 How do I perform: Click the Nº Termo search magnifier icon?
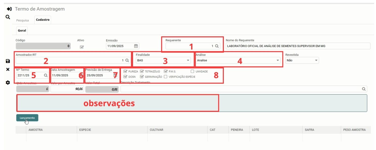tap(45, 75)
